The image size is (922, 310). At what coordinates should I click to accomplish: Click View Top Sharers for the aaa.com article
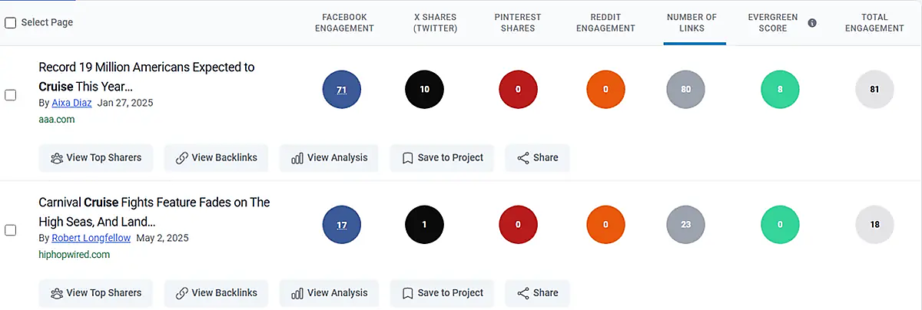point(96,158)
